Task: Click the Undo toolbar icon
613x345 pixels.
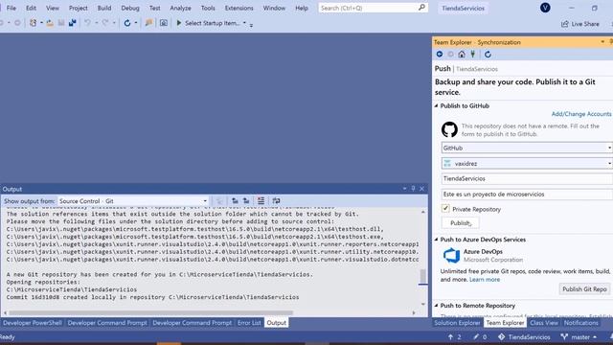Action: tap(87, 23)
